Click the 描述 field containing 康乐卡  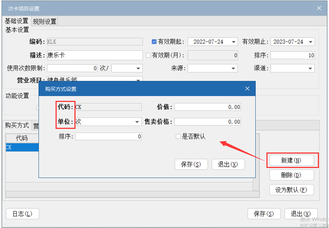[x=95, y=55]
